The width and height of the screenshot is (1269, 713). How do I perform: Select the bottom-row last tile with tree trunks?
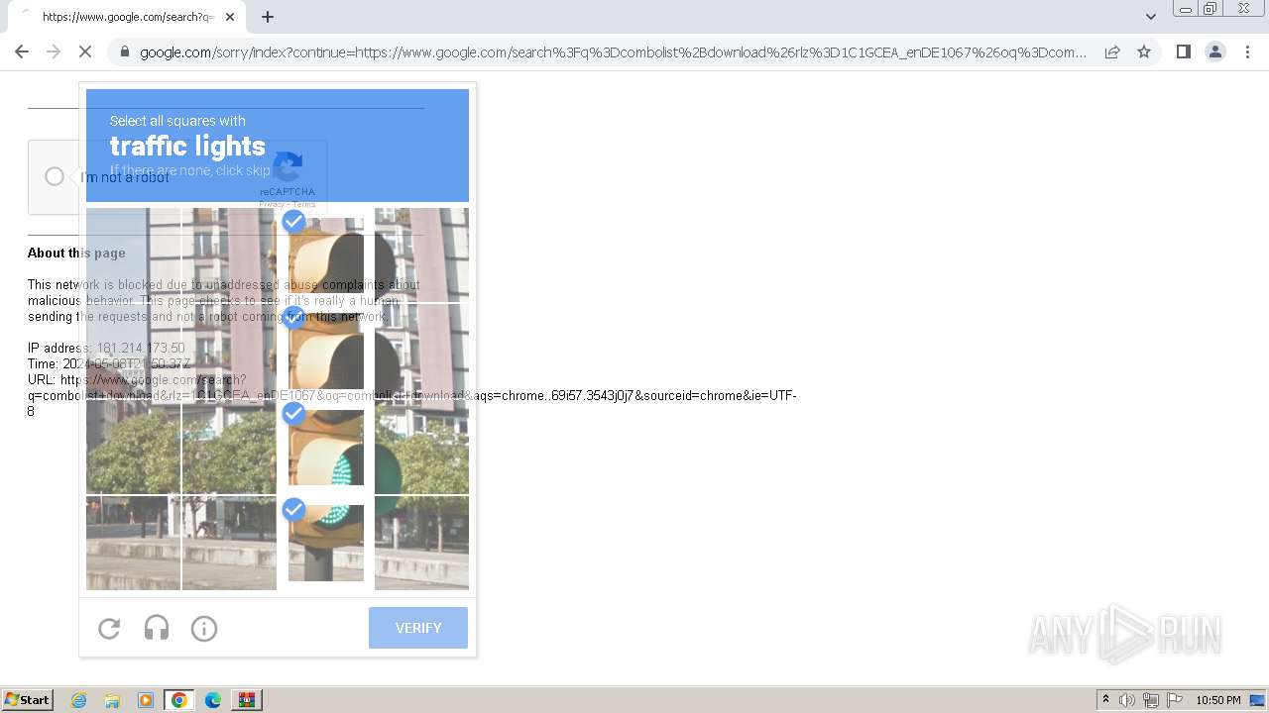coord(421,543)
